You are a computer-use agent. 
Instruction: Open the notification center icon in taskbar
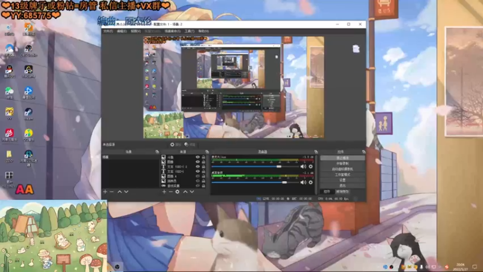coord(475,267)
